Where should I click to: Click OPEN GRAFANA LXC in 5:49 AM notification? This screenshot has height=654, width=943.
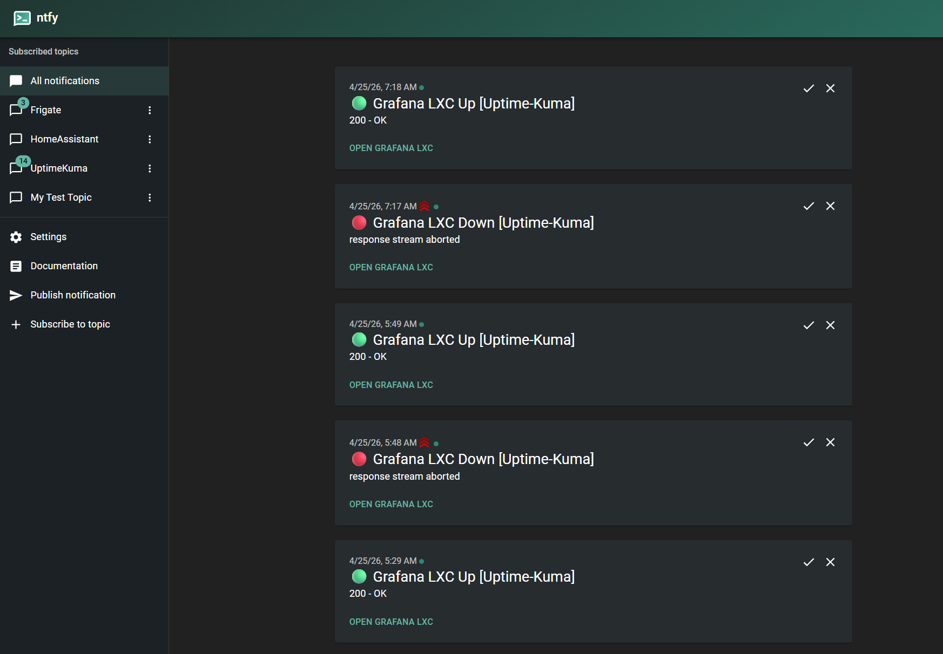click(x=391, y=385)
